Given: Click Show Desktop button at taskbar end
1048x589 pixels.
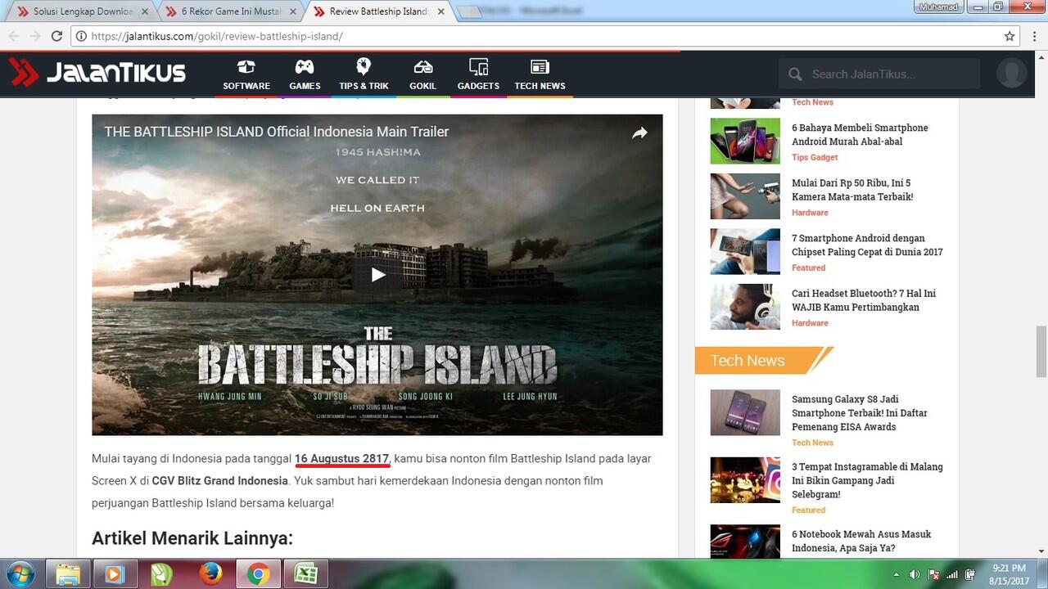Looking at the screenshot, I should coord(1042,574).
